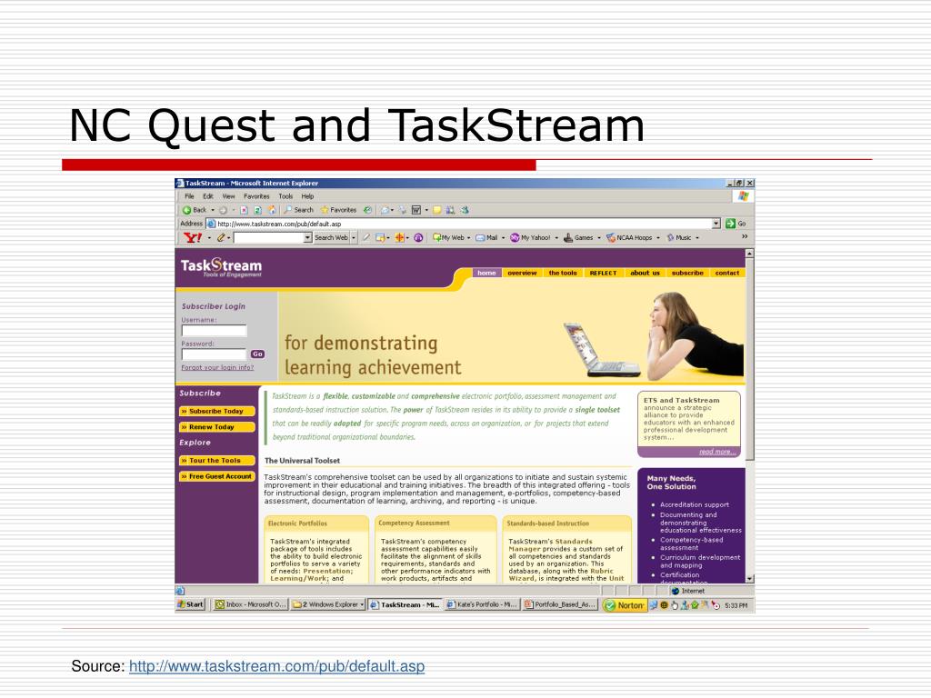Click the Discuss yellow note icon
The height and width of the screenshot is (698, 931).
437,210
